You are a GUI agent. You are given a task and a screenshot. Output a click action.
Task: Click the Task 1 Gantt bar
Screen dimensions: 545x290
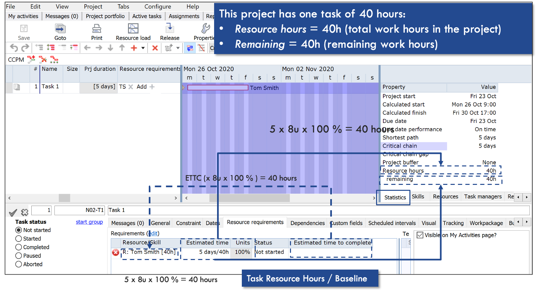pos(218,88)
